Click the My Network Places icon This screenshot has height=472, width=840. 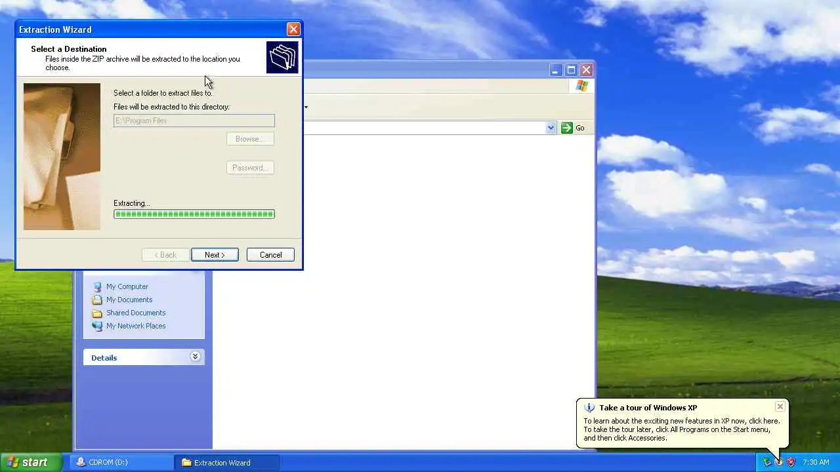pyautogui.click(x=97, y=326)
